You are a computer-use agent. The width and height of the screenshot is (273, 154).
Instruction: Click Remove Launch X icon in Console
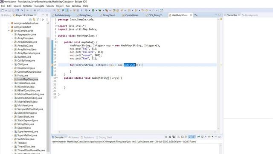170,137
